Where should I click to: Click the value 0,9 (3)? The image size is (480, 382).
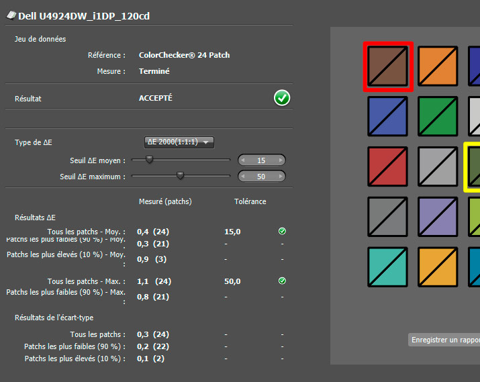(x=152, y=259)
